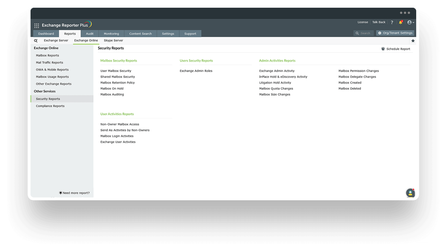Click the Need more report lightbulb icon
Image resolution: width=447 pixels, height=251 pixels.
[x=60, y=193]
